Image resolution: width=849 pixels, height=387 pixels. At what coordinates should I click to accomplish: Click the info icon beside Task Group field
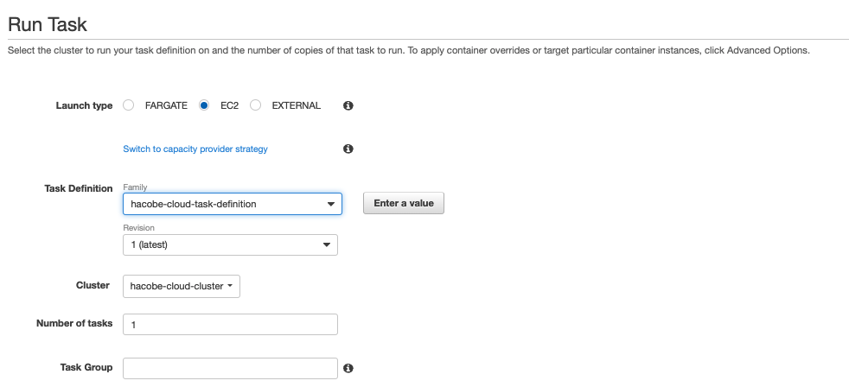click(x=348, y=368)
